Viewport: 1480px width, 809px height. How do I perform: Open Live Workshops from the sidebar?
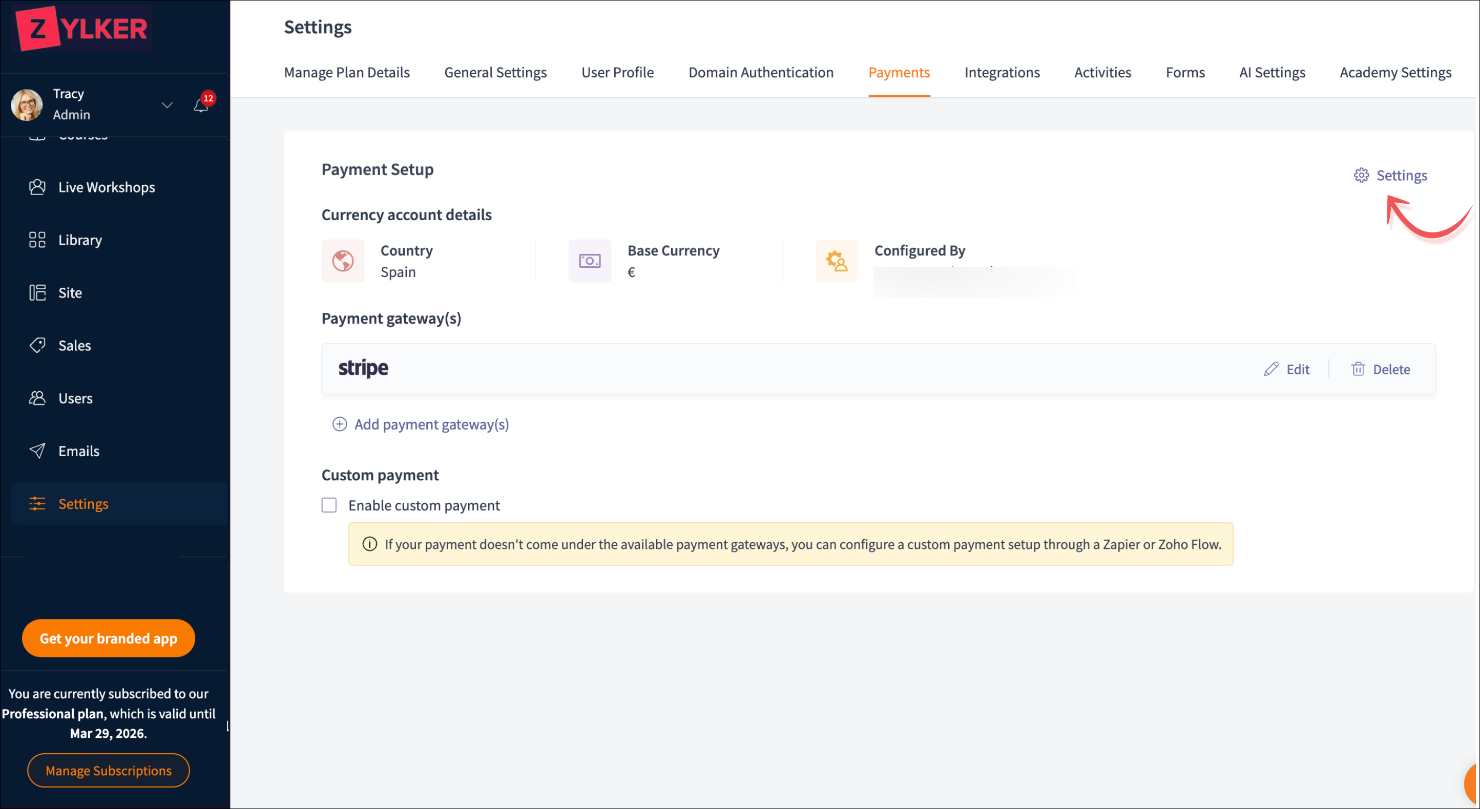pos(106,187)
